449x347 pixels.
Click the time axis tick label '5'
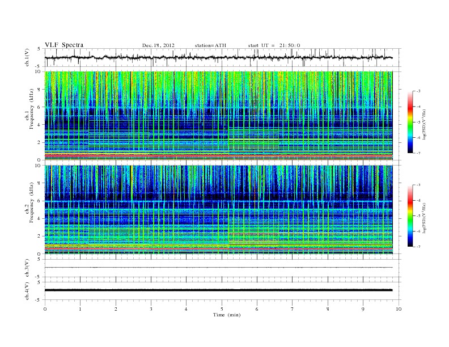(222, 309)
